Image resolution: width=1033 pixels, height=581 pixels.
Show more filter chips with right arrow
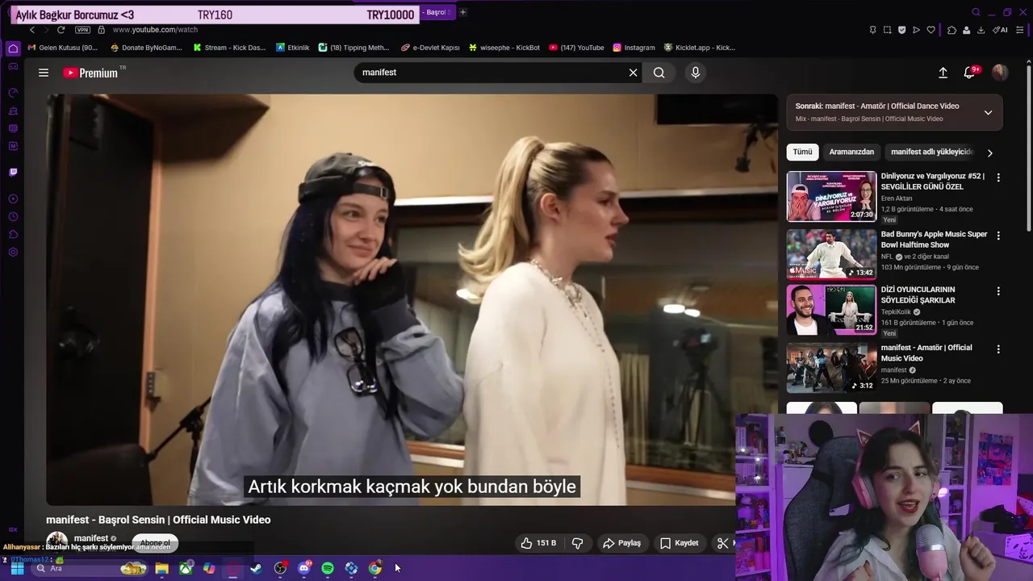click(990, 153)
